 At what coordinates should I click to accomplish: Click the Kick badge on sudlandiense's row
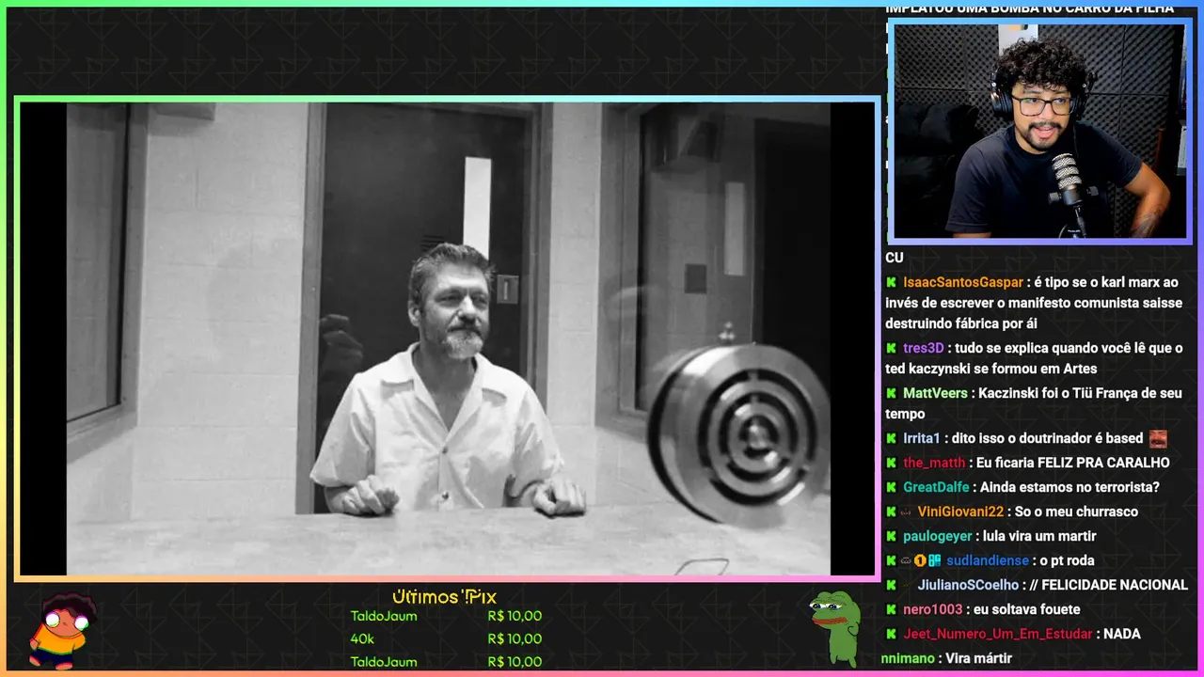pyautogui.click(x=891, y=560)
